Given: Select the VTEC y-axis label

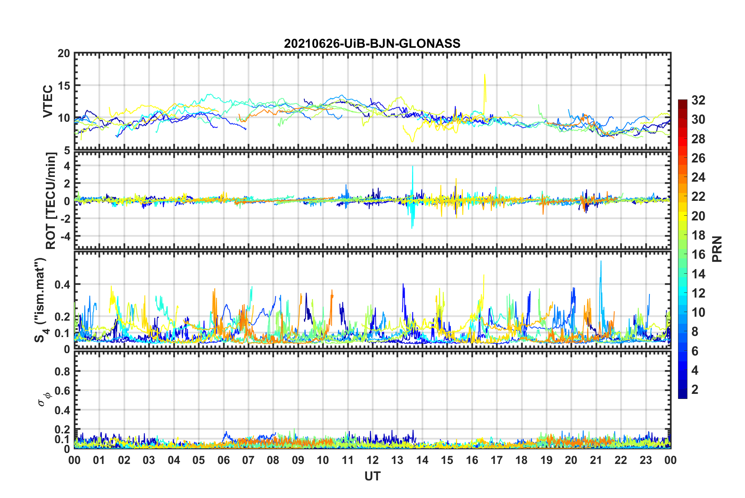Looking at the screenshot, I should (48, 101).
